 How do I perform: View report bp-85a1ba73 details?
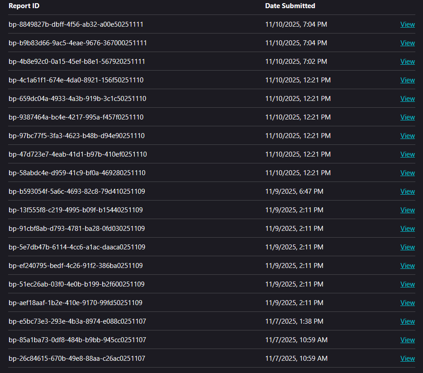[407, 340]
